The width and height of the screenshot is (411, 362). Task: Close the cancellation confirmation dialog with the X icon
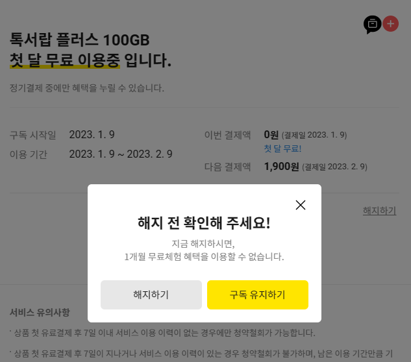(301, 205)
